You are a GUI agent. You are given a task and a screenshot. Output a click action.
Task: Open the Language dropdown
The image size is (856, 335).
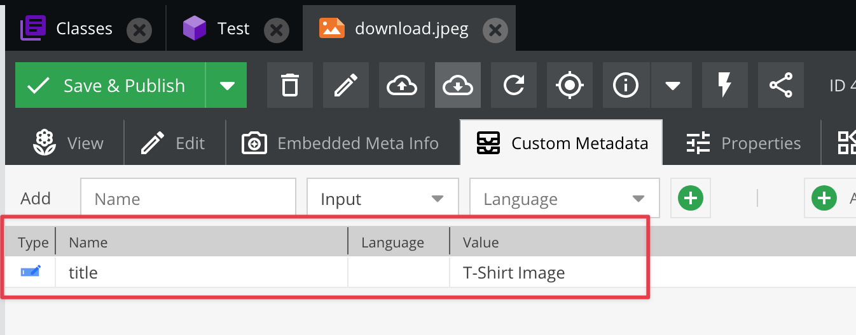pos(564,199)
